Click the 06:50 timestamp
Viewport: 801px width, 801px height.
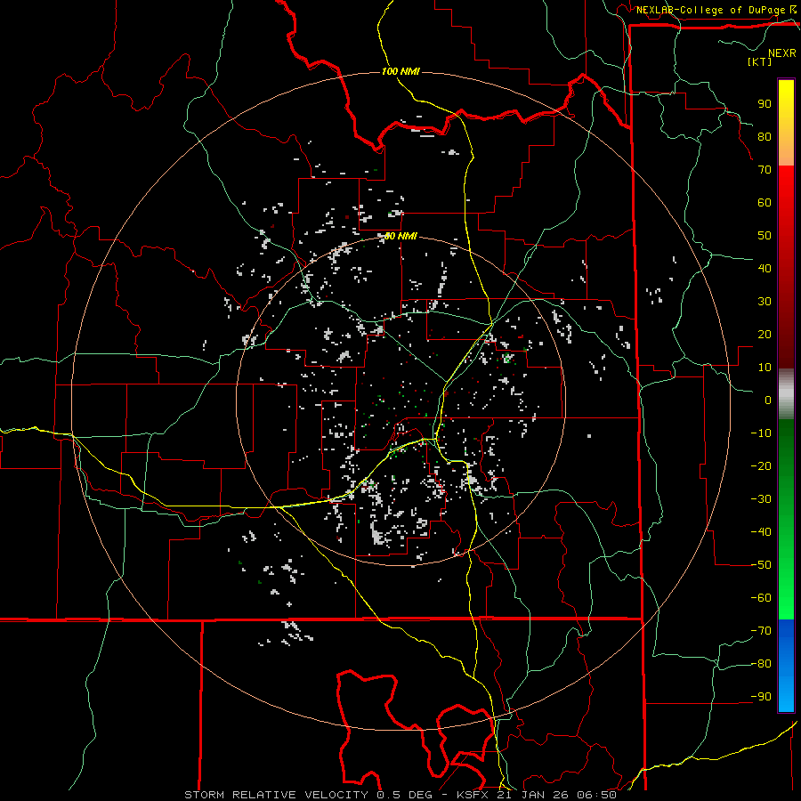596,795
